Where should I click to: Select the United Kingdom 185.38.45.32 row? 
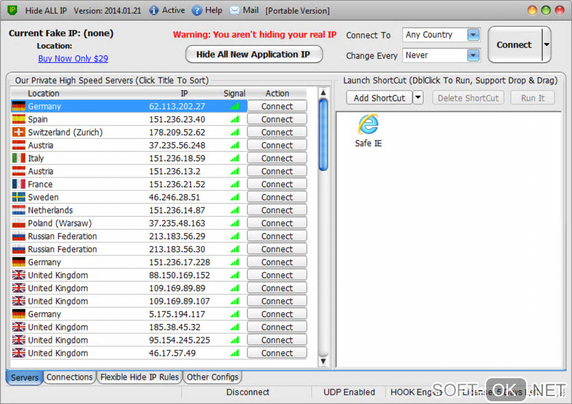(x=129, y=327)
